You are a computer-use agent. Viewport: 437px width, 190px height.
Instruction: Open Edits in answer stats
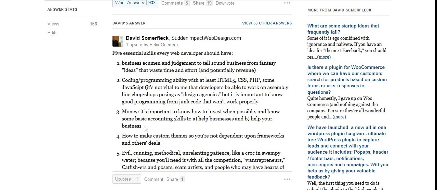52,33
